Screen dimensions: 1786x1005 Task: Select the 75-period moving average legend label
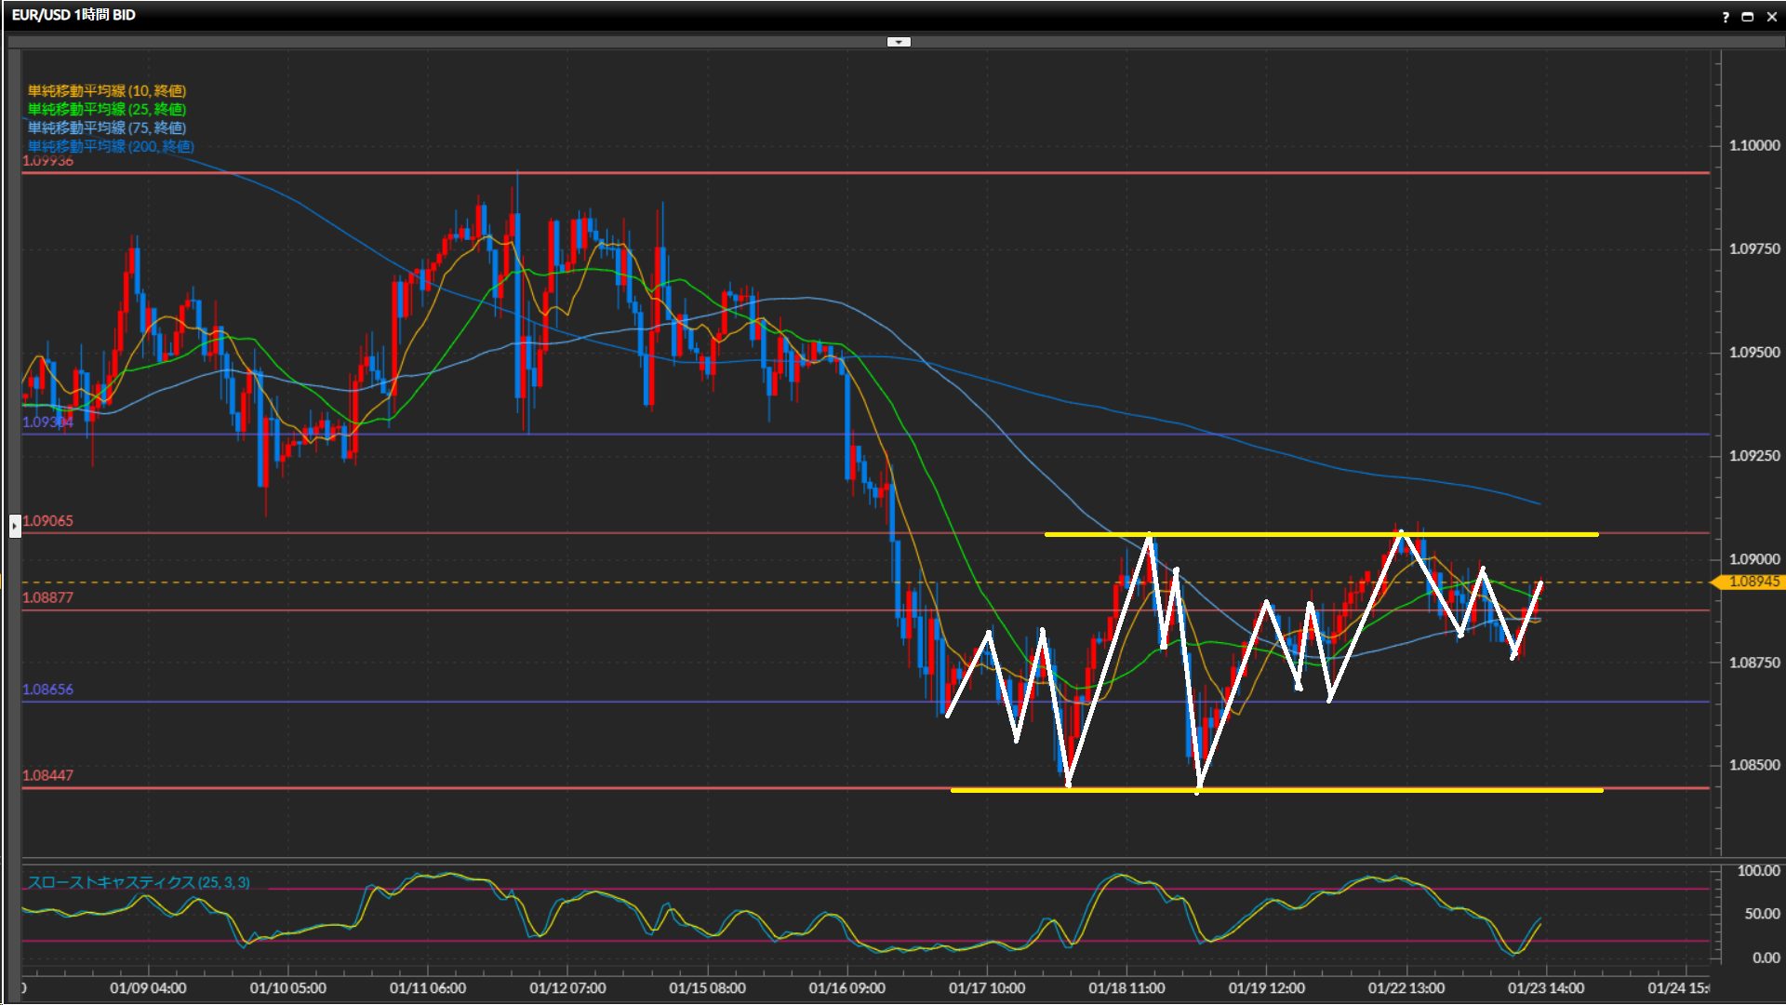coord(107,127)
